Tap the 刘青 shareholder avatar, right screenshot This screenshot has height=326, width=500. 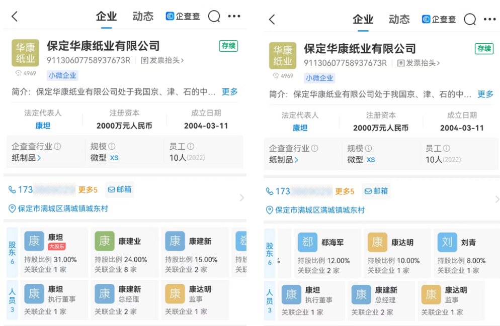pyautogui.click(x=447, y=242)
